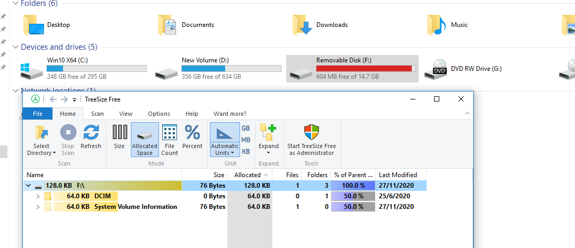
Task: Sort by Last Modified column header
Action: 401,175
